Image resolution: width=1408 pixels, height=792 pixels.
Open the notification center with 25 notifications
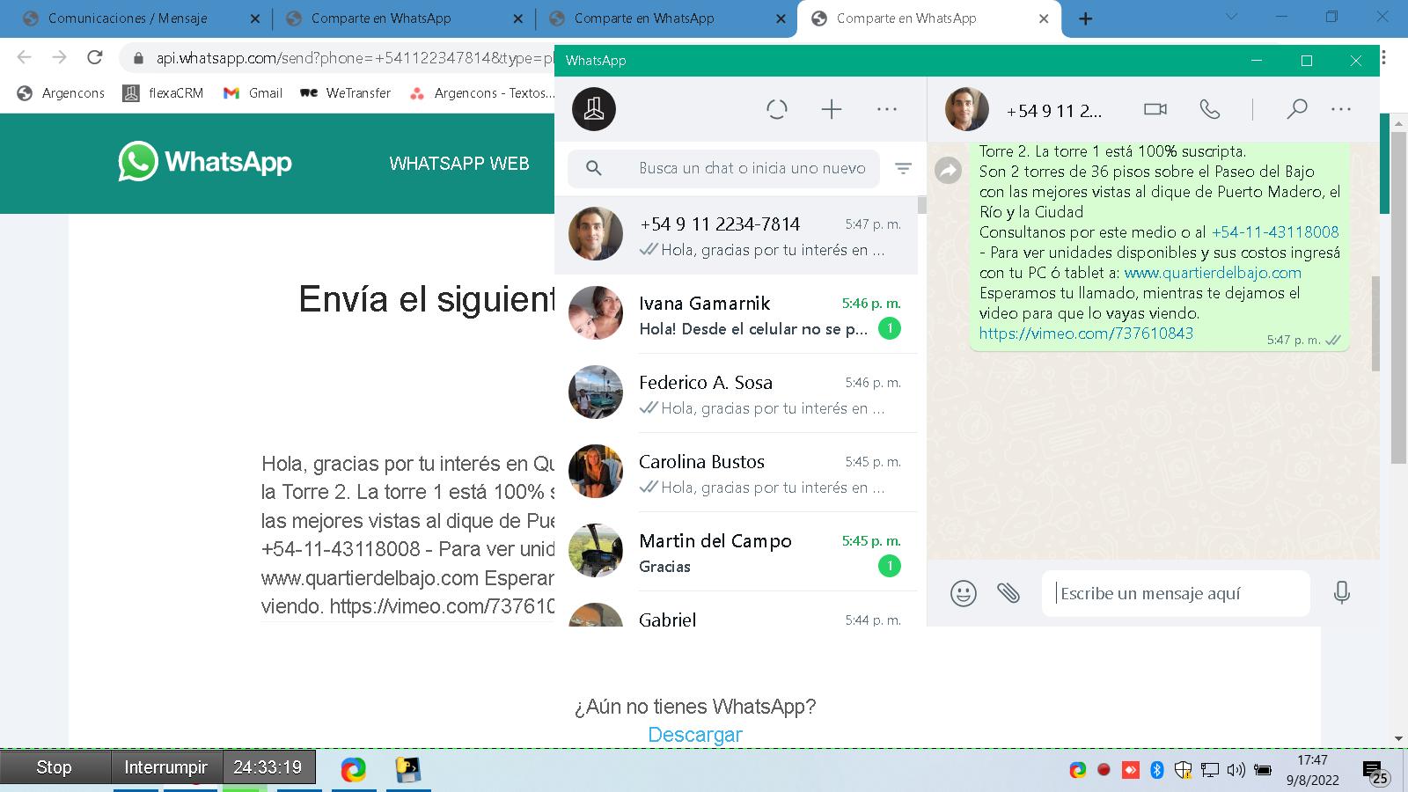(1376, 772)
